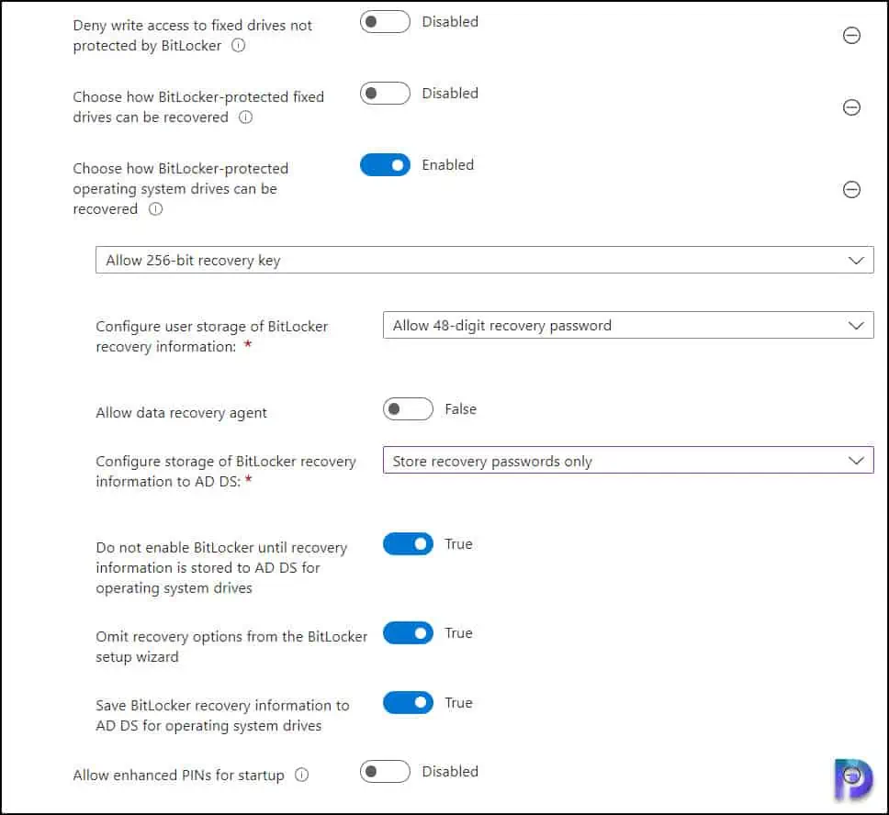Switch off Omit recovery options from setup wizard
This screenshot has height=815, width=889.
coord(408,633)
